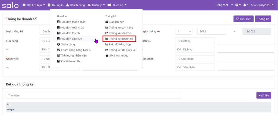The image size is (278, 115).
Task: Expand the Quản lý dropdown menu
Action: click(96, 5)
